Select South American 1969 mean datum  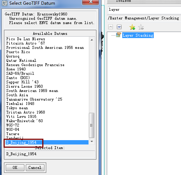(47, 91)
